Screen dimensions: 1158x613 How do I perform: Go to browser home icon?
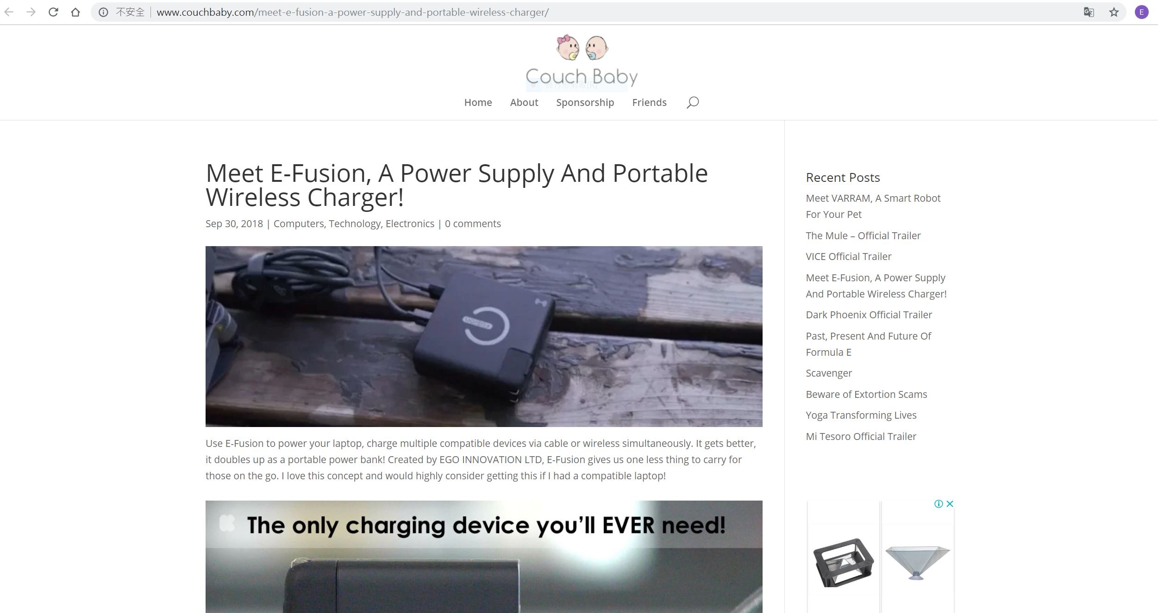[x=75, y=12]
